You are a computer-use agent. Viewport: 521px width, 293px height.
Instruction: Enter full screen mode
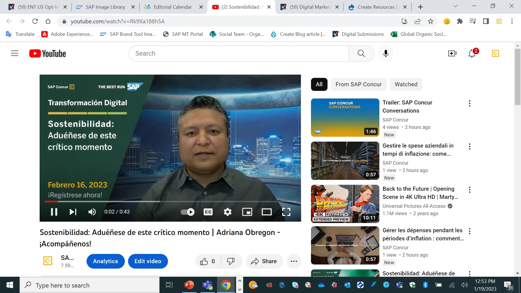point(286,212)
